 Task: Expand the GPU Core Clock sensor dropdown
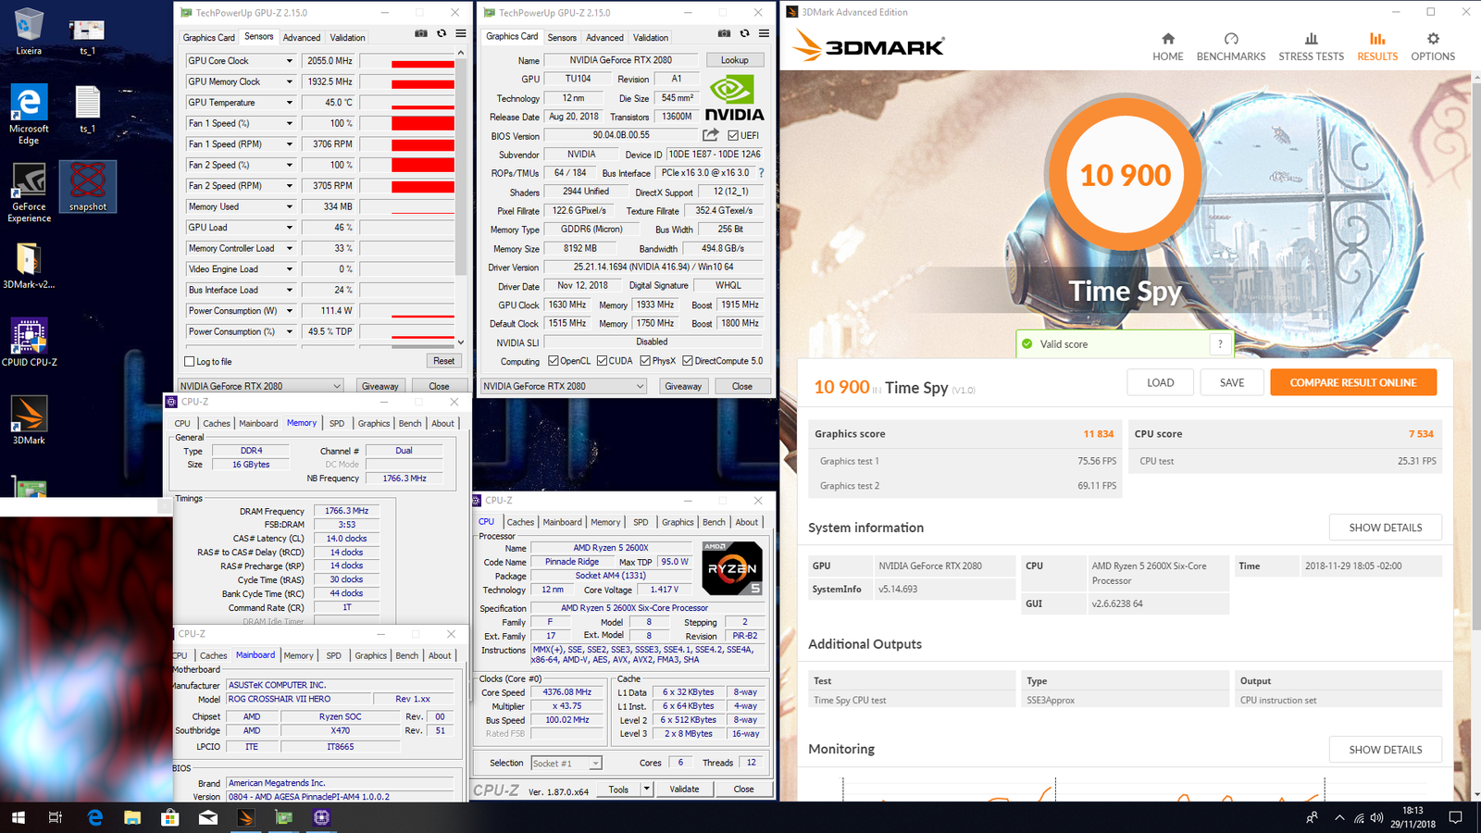289,61
